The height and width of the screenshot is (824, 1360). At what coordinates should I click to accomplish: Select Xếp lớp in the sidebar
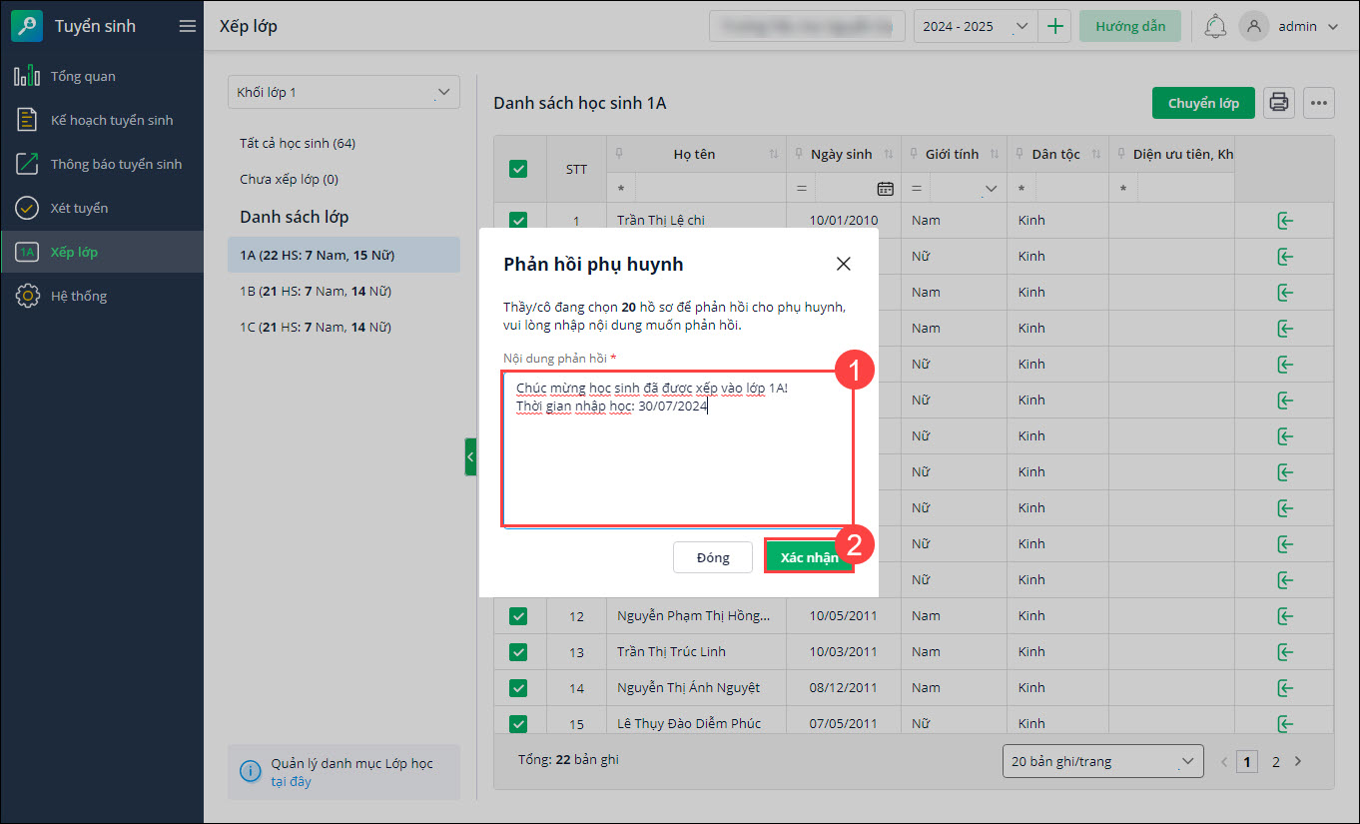102,252
